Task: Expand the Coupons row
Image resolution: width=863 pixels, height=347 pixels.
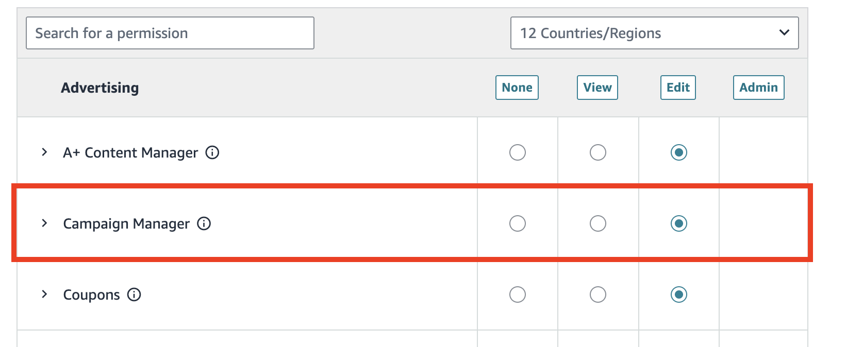Action: click(x=44, y=294)
